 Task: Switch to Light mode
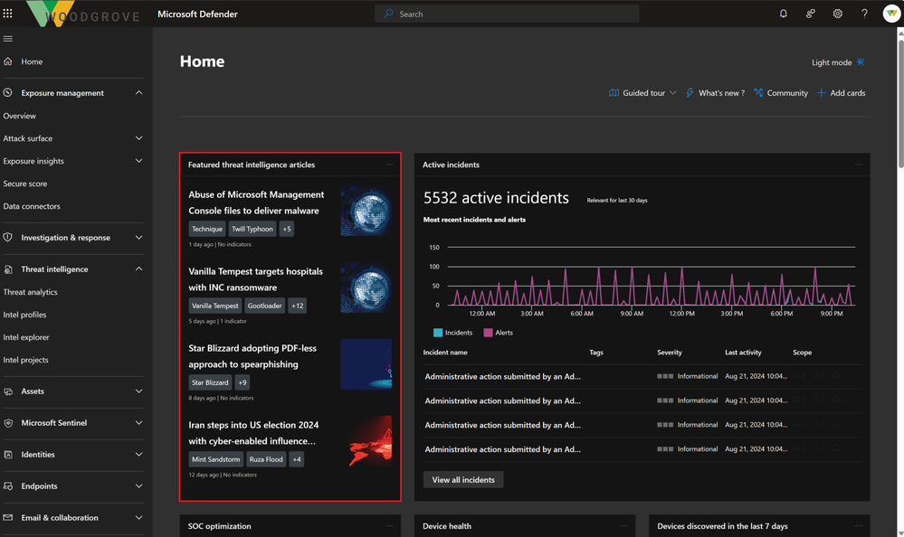(x=838, y=62)
